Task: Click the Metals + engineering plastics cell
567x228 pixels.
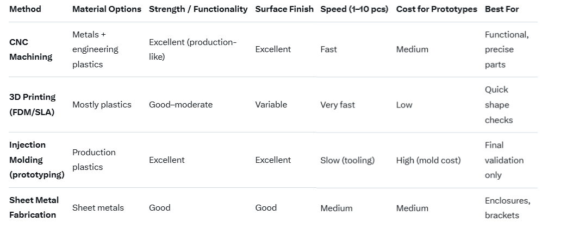Action: (x=95, y=49)
